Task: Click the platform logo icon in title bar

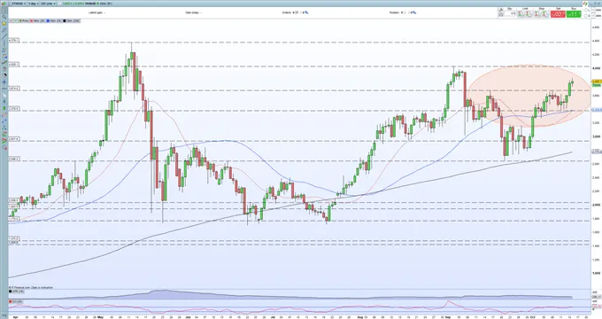Action: tap(4, 4)
